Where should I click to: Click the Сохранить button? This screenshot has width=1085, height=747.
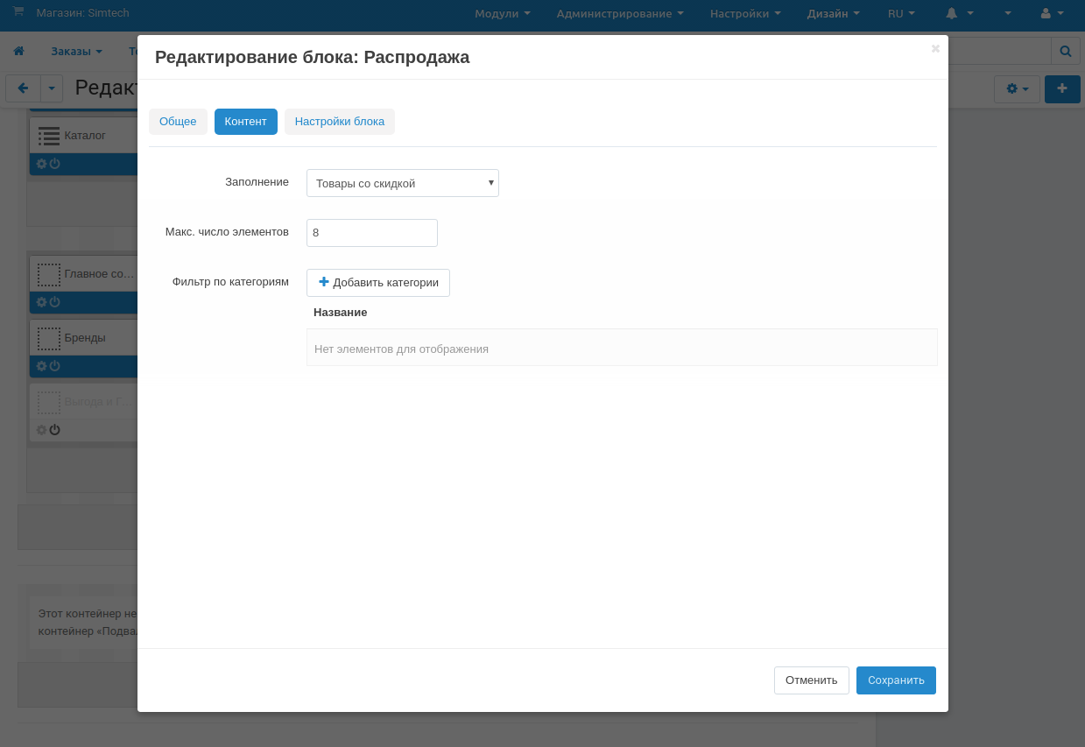tap(895, 680)
